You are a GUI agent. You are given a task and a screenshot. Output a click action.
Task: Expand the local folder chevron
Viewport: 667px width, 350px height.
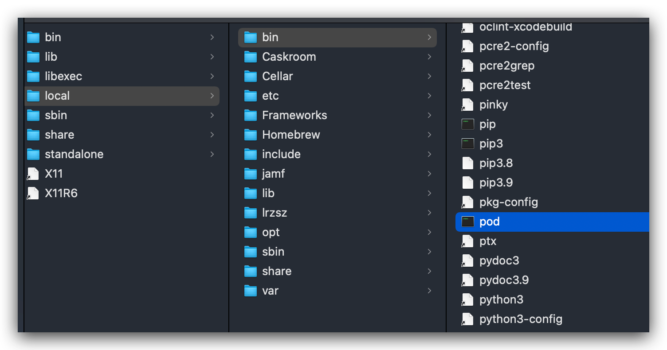tap(212, 96)
